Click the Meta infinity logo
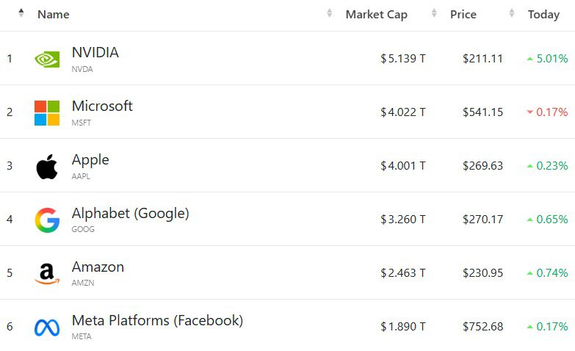 47,328
